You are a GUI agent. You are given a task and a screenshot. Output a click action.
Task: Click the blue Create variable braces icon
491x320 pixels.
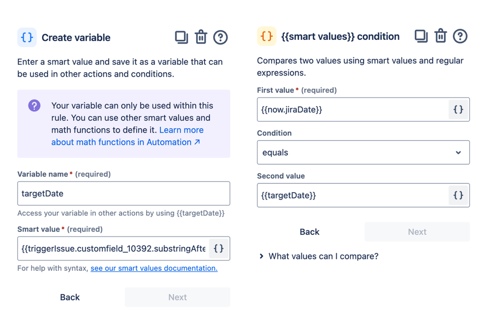click(x=27, y=37)
